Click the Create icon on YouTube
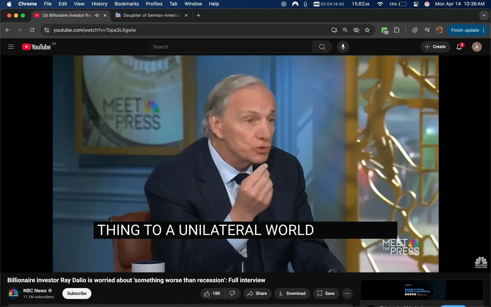This screenshot has height=307, width=491. 427,47
